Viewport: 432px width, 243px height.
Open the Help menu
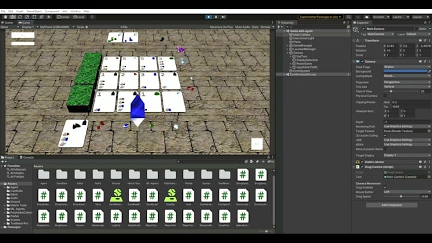pos(86,11)
